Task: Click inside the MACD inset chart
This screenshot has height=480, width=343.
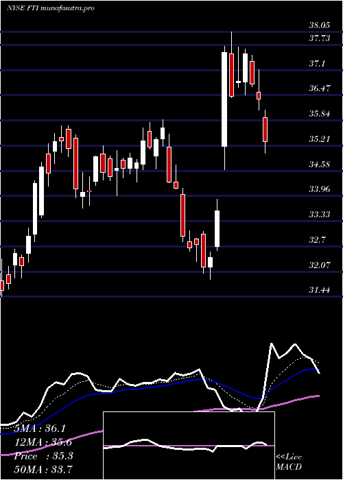Action: (x=189, y=446)
